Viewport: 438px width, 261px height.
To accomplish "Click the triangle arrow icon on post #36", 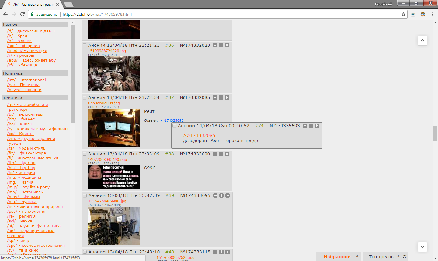I will tap(227, 45).
